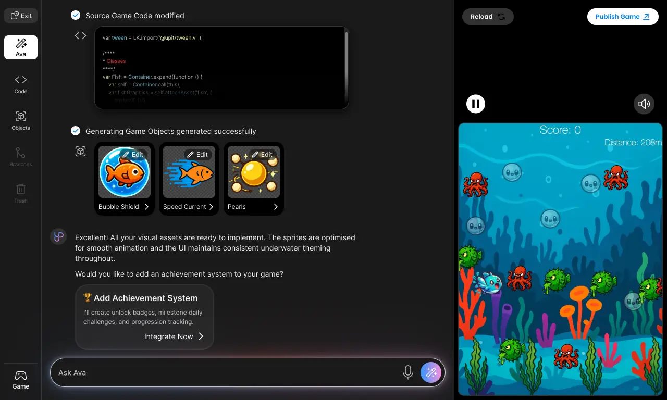Open the Trash section
Image resolution: width=667 pixels, height=400 pixels.
(x=21, y=193)
